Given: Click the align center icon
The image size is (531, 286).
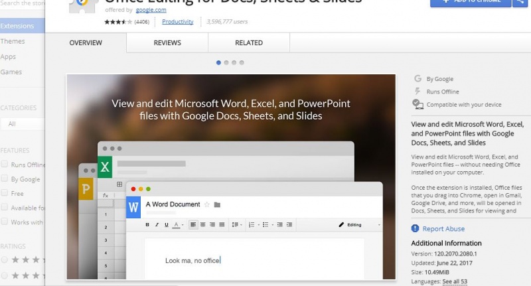Looking at the screenshot, I should (203, 225).
